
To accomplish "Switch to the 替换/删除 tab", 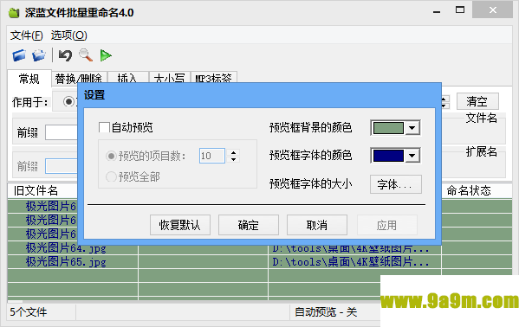I will tap(79, 78).
